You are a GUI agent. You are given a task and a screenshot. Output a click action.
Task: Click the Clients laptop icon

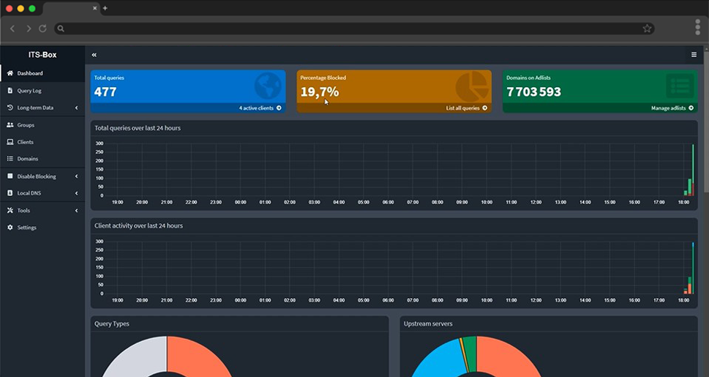(10, 142)
